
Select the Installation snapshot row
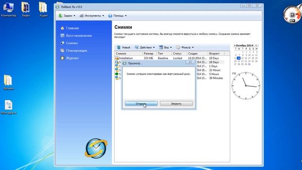(169, 58)
